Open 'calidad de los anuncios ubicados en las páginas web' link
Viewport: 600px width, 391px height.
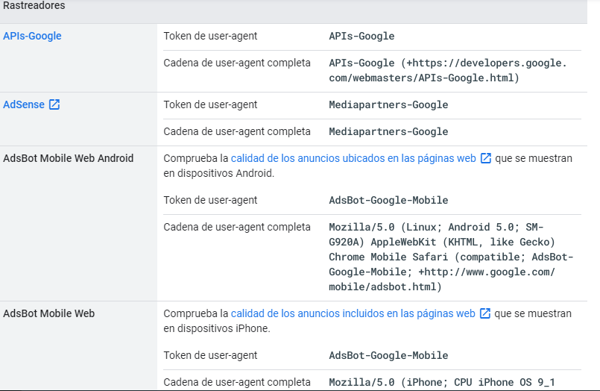pyautogui.click(x=353, y=158)
